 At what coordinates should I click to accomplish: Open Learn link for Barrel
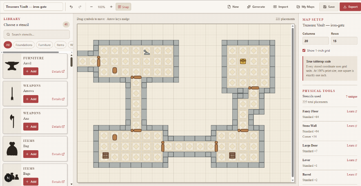(352, 174)
